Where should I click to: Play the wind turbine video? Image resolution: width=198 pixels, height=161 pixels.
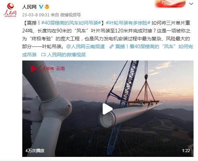pyautogui.click(x=107, y=109)
